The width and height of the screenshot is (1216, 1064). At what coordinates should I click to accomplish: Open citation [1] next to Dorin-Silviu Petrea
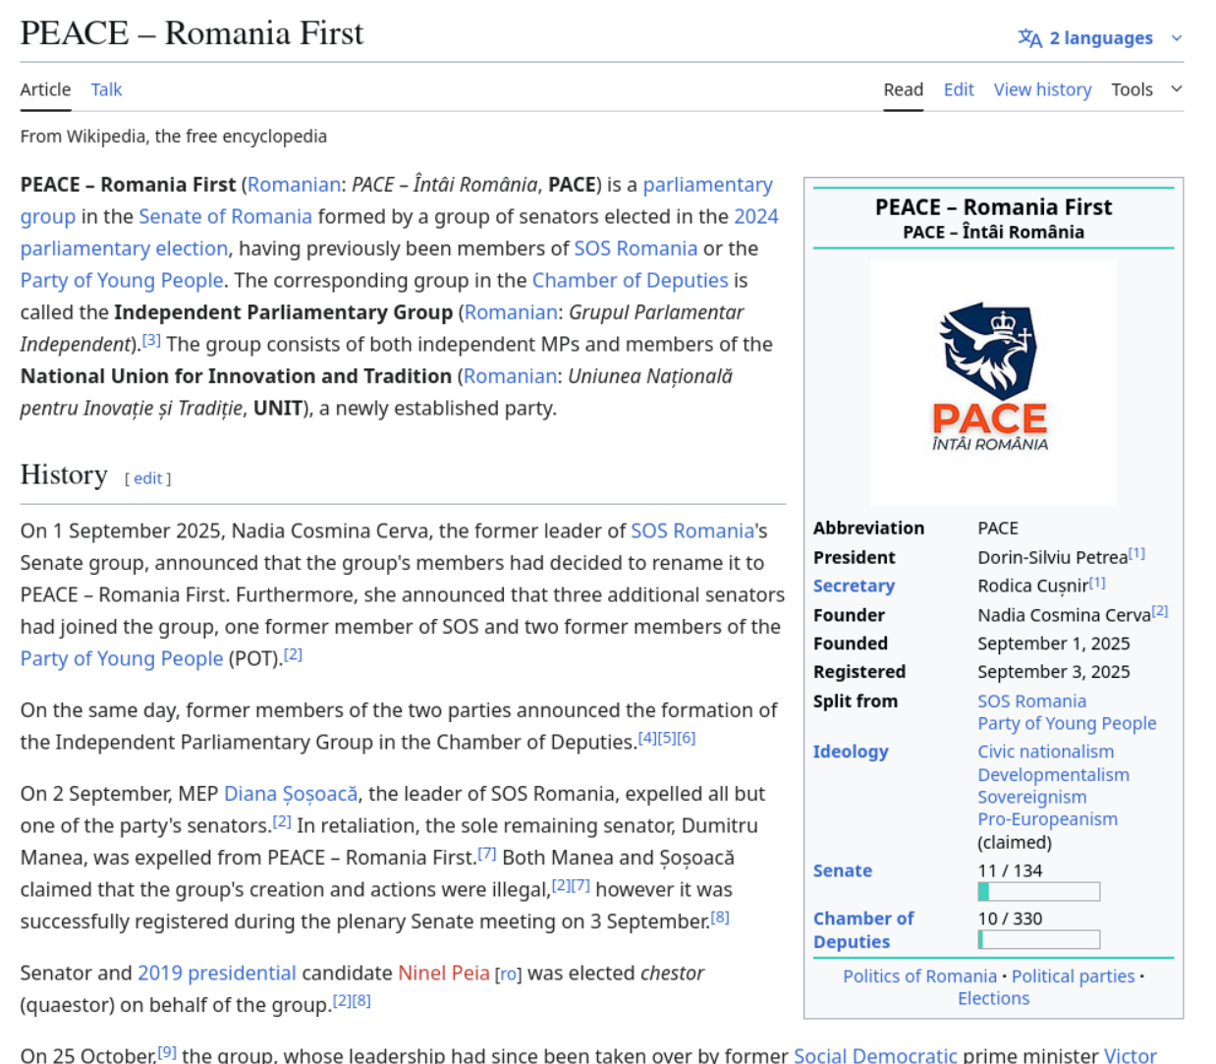(x=1136, y=553)
